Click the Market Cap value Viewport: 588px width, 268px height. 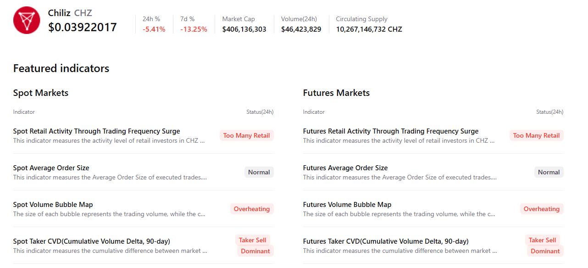point(244,29)
